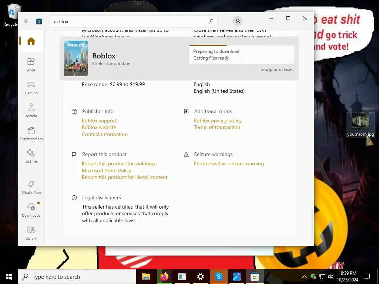Open the newspaper-icon app on the taskbar

tap(182, 277)
